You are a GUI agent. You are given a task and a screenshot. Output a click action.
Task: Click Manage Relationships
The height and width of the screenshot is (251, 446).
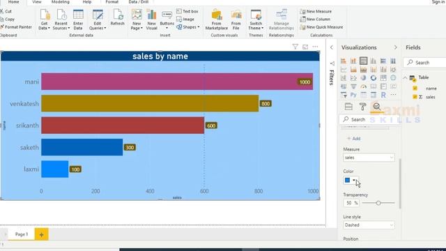pyautogui.click(x=282, y=20)
